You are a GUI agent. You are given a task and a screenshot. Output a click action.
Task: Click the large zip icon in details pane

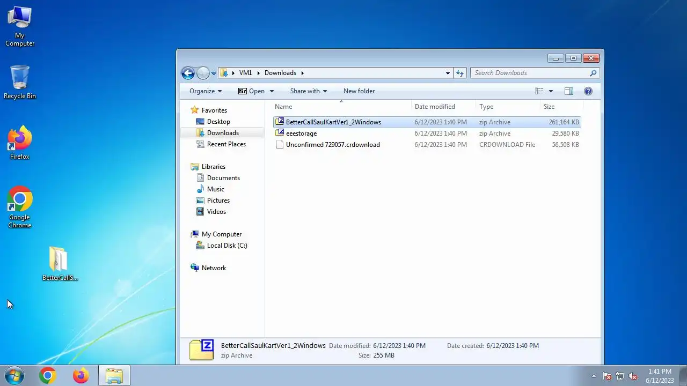click(202, 350)
